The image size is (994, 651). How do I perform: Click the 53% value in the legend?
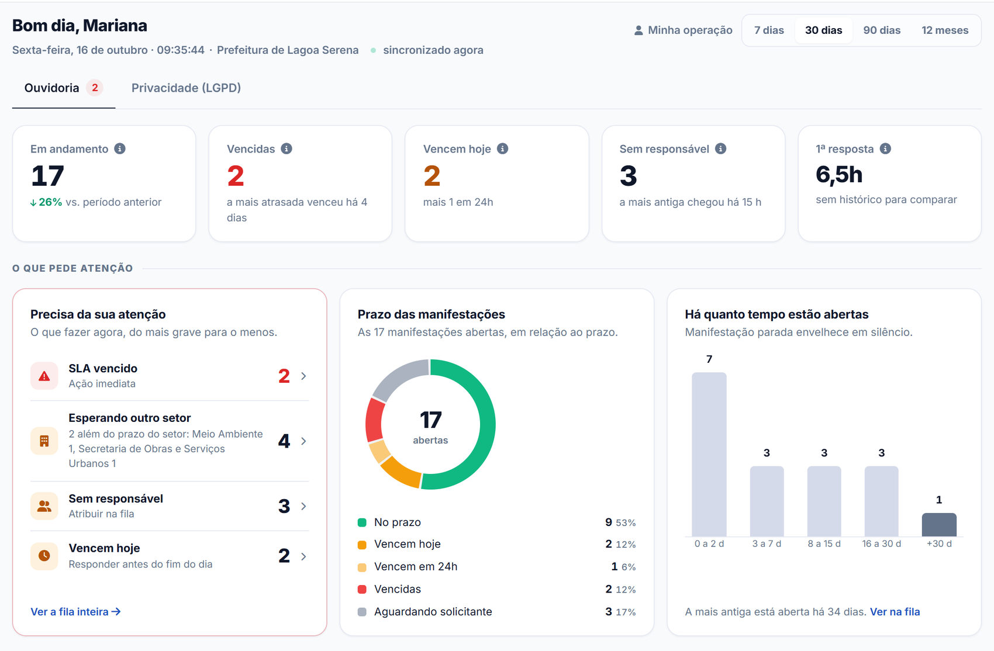point(626,523)
